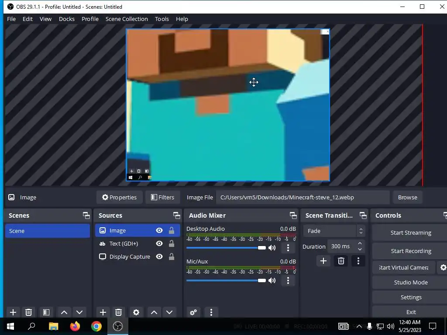Remove scene transition with trash icon
The image size is (447, 335).
click(341, 261)
